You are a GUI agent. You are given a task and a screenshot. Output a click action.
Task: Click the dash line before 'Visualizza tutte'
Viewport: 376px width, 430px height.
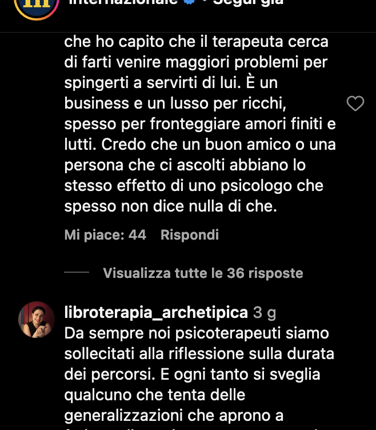(x=77, y=272)
